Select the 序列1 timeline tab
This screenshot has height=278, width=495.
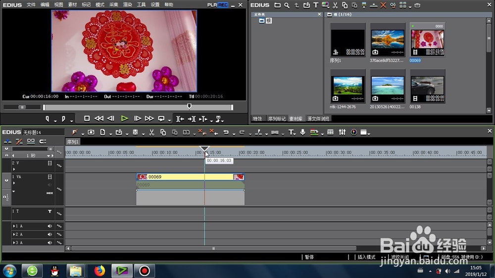coord(73,142)
